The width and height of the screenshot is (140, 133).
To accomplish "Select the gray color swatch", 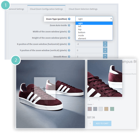I will 95,109.
